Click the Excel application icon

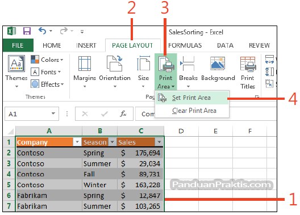[x=11, y=31]
